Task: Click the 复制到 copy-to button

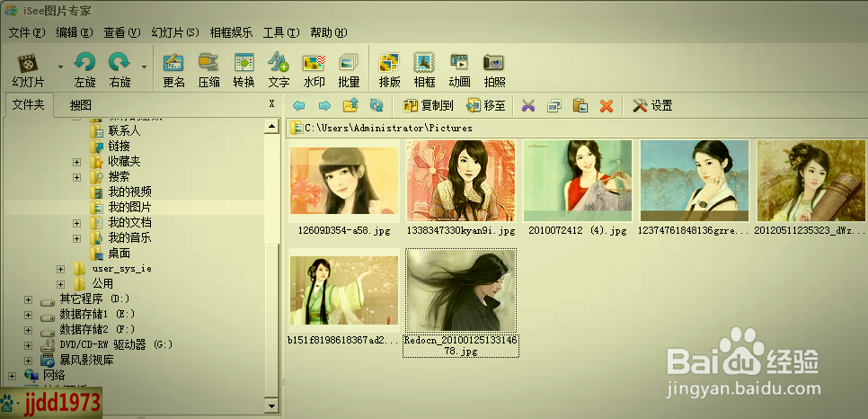Action: 429,105
